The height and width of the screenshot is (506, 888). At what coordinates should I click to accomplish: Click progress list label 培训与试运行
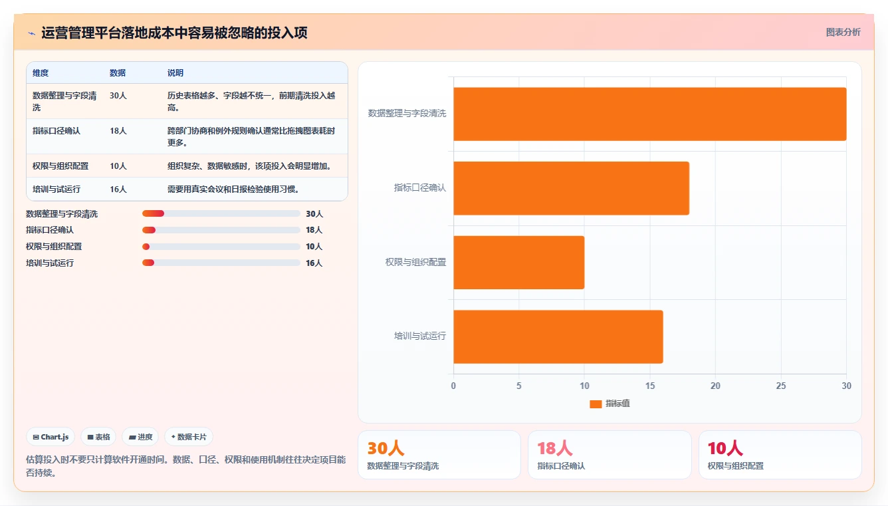coord(50,263)
